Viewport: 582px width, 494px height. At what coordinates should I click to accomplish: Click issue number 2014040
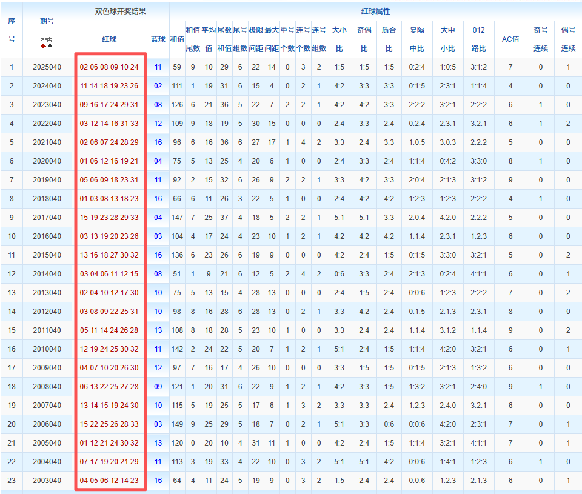(x=47, y=274)
